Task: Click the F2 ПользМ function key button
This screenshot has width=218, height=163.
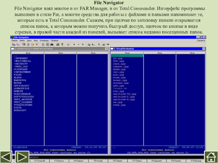Action: tap(40, 161)
